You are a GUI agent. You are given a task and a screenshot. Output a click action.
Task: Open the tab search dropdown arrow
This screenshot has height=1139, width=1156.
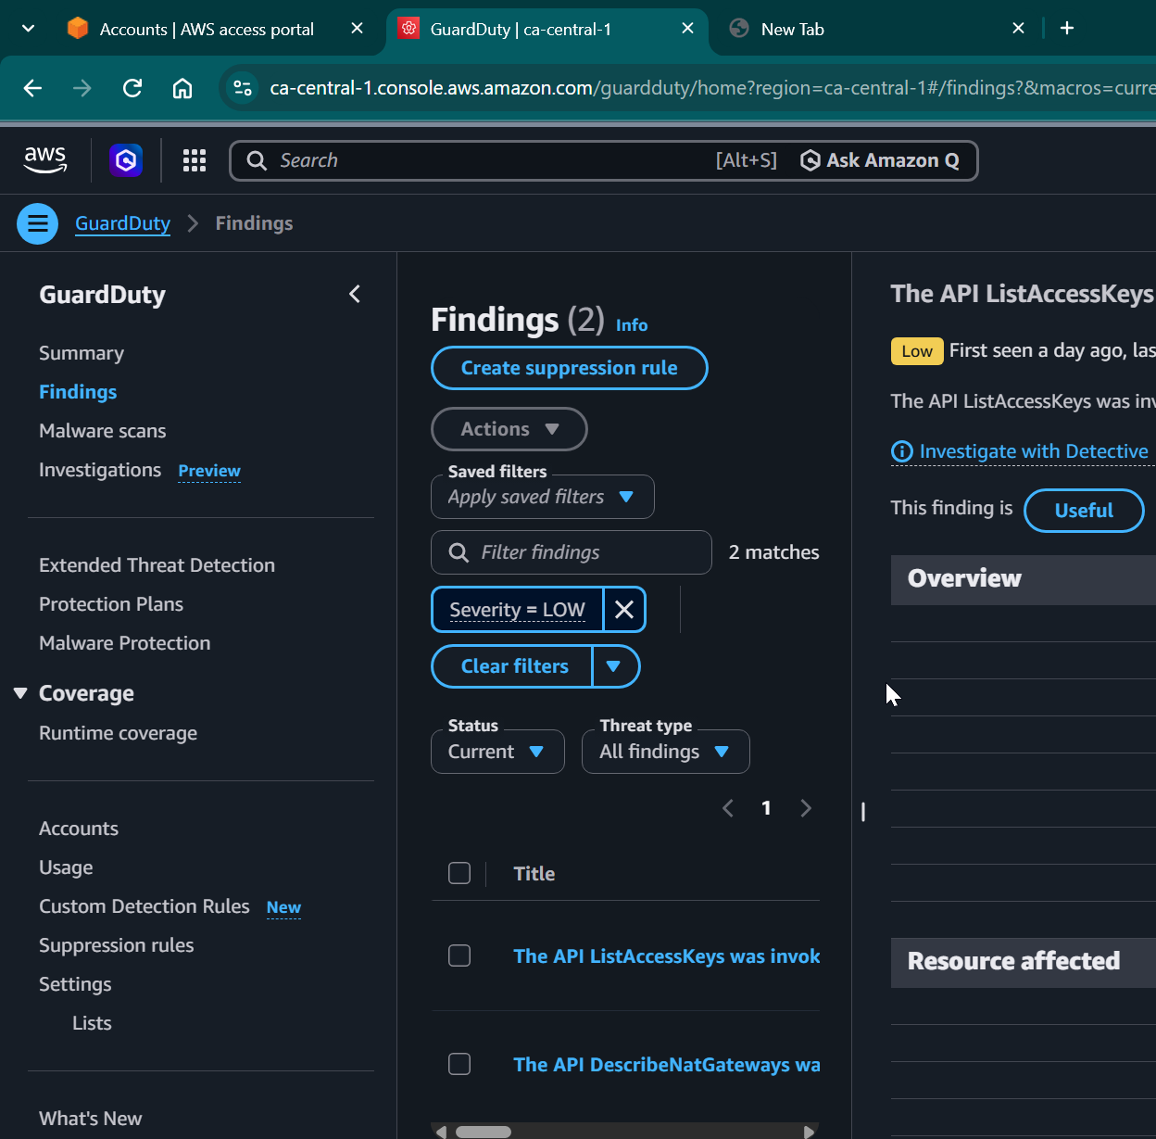tap(29, 29)
